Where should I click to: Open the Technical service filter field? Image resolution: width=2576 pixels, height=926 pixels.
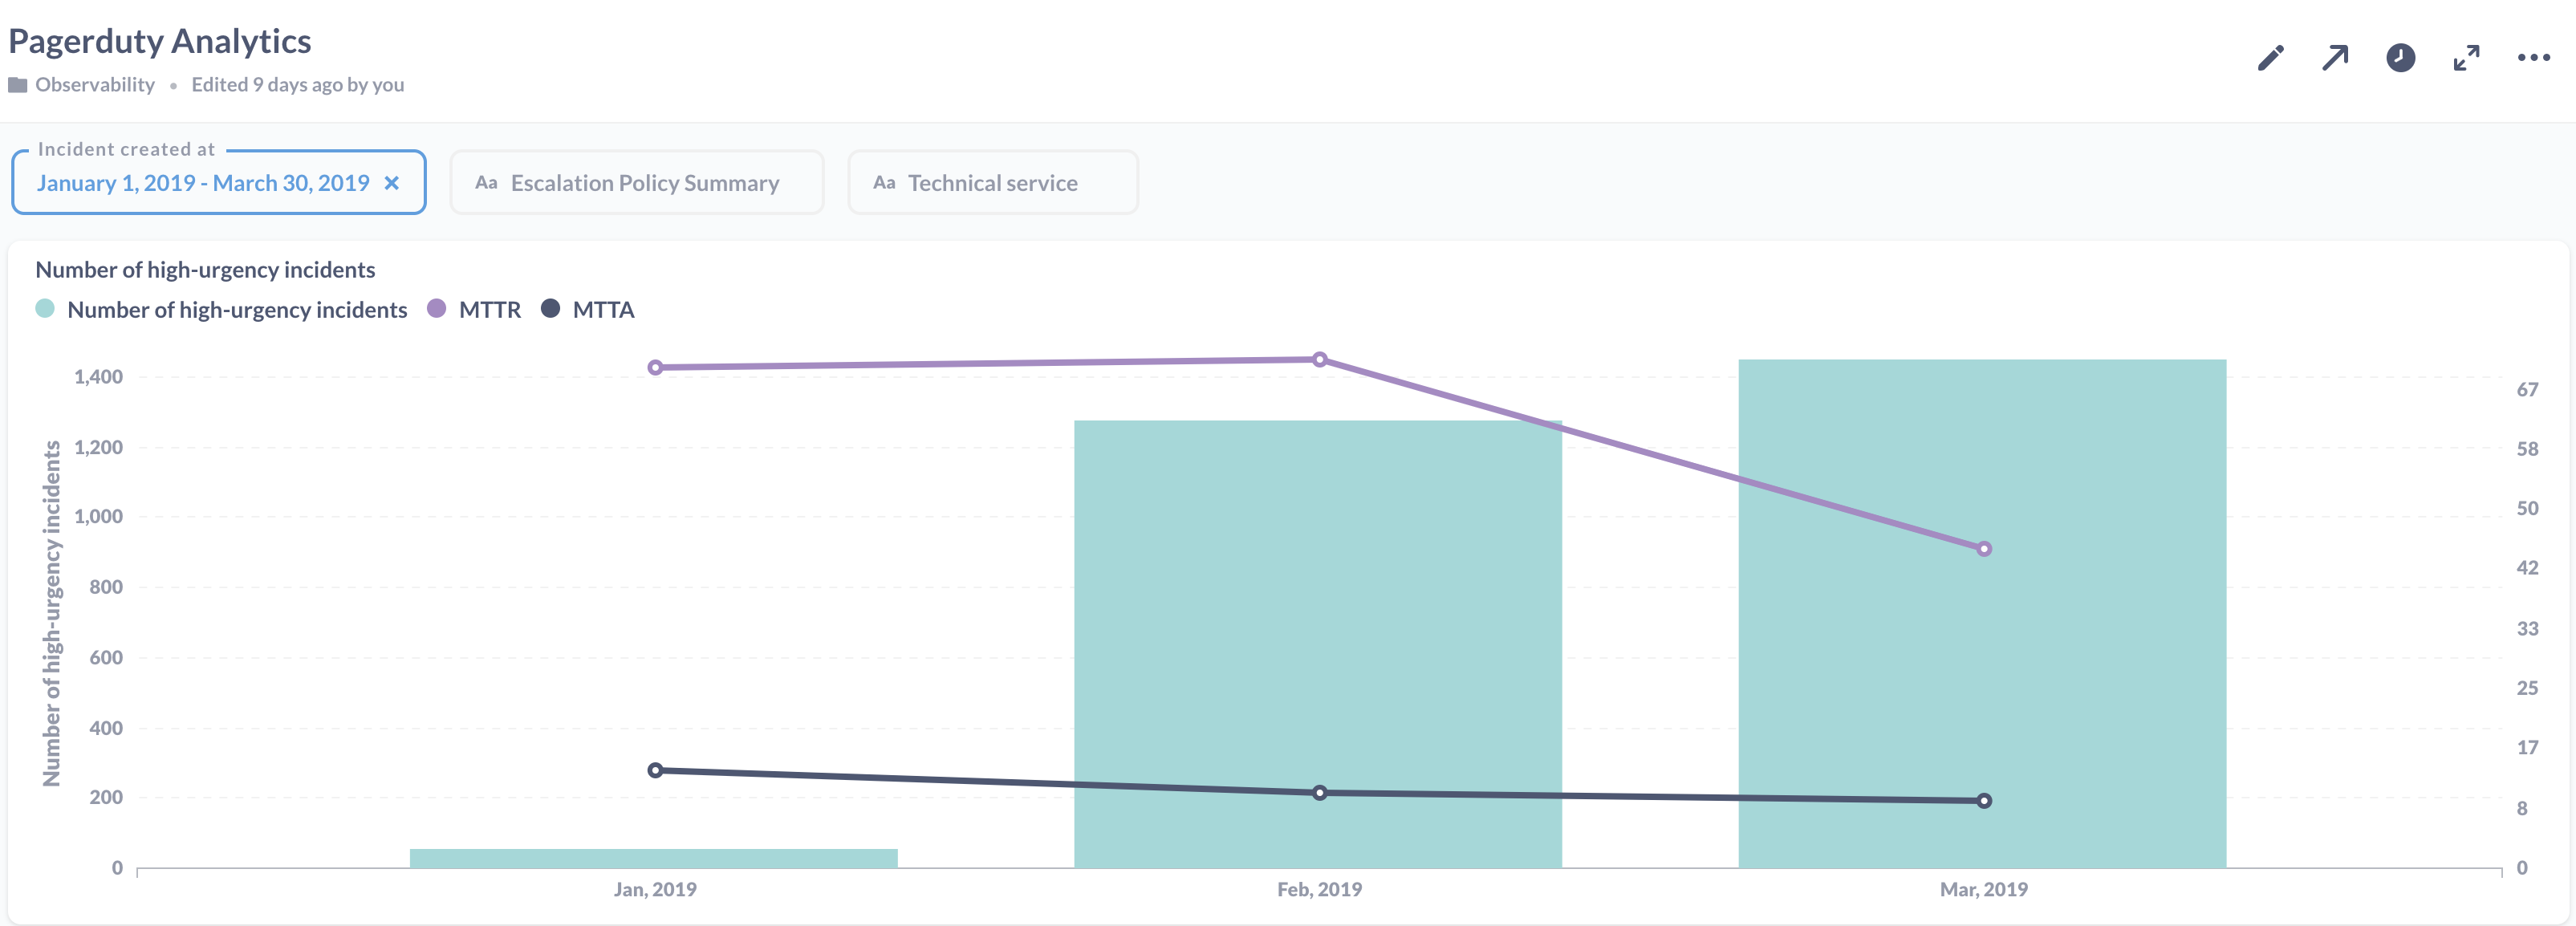pyautogui.click(x=993, y=182)
